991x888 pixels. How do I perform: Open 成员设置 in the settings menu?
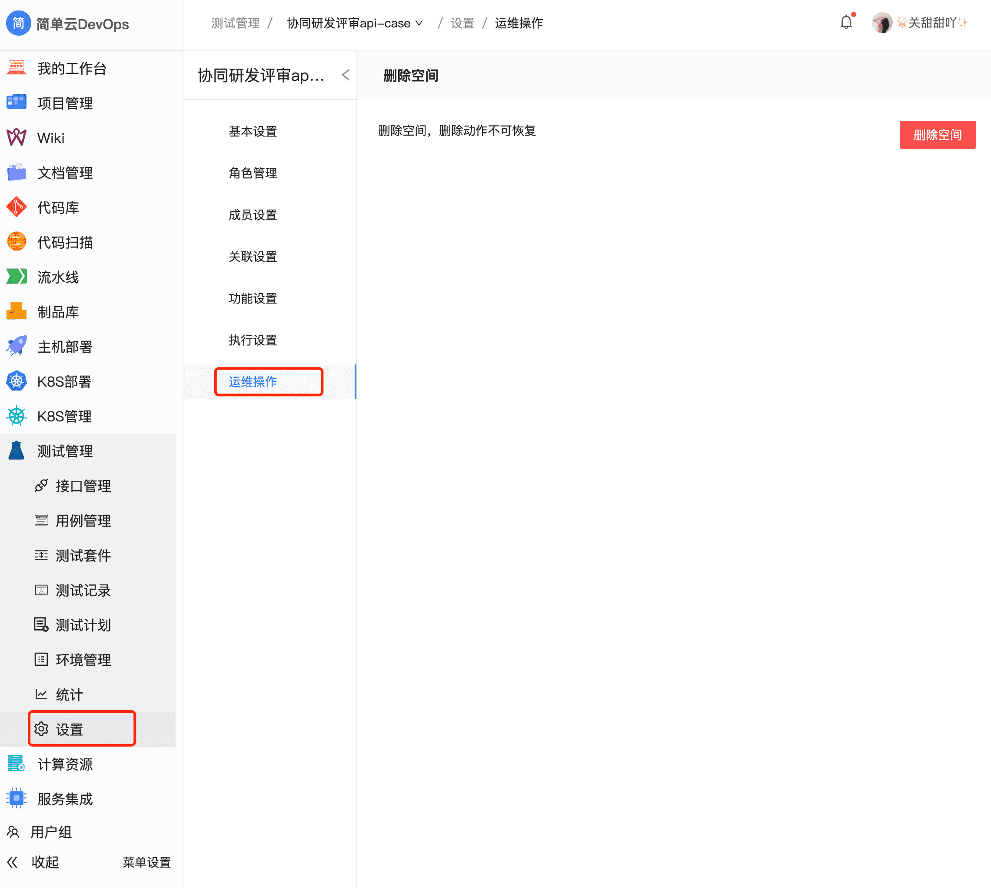(x=252, y=215)
